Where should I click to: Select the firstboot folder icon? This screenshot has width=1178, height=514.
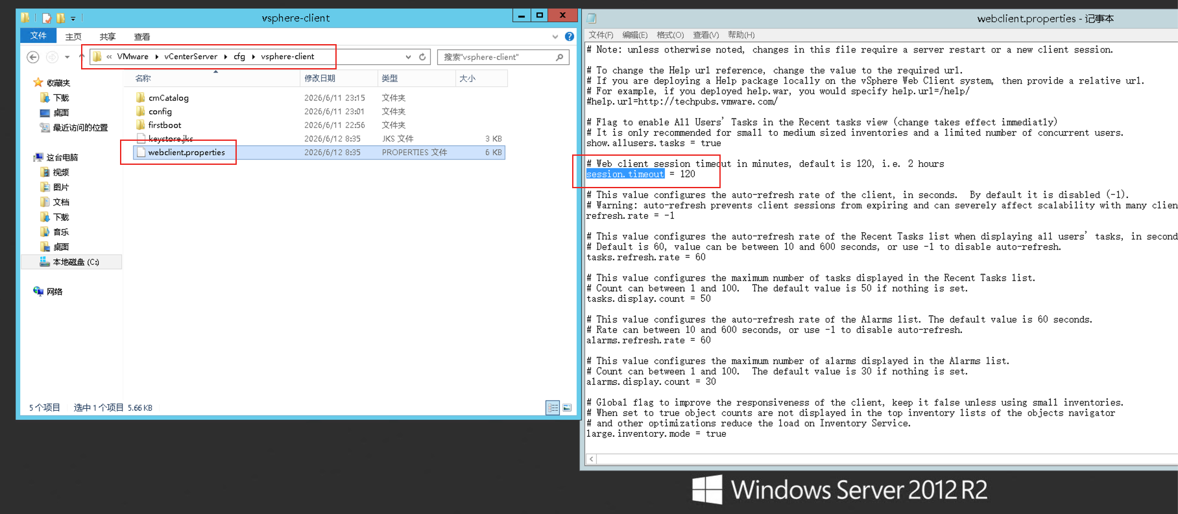141,125
